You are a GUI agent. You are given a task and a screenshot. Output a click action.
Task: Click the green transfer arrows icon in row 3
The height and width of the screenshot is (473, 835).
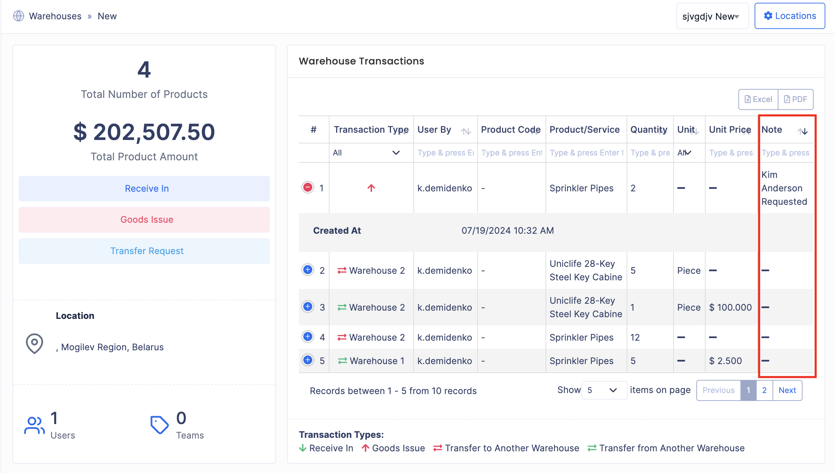(x=342, y=308)
